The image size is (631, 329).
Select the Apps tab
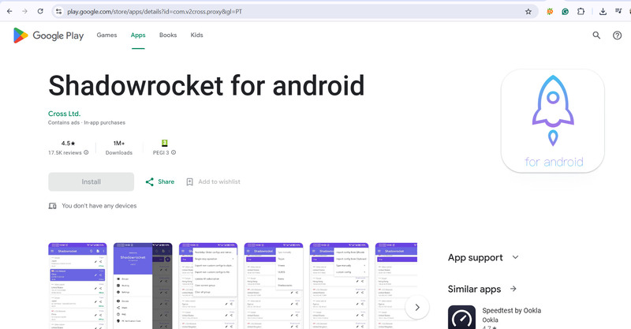click(x=138, y=35)
